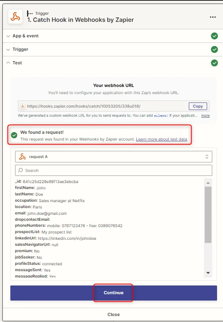Image resolution: width=223 pixels, height=322 pixels.
Task: Click the scrollbar down arrow in data list
Action: (208, 273)
